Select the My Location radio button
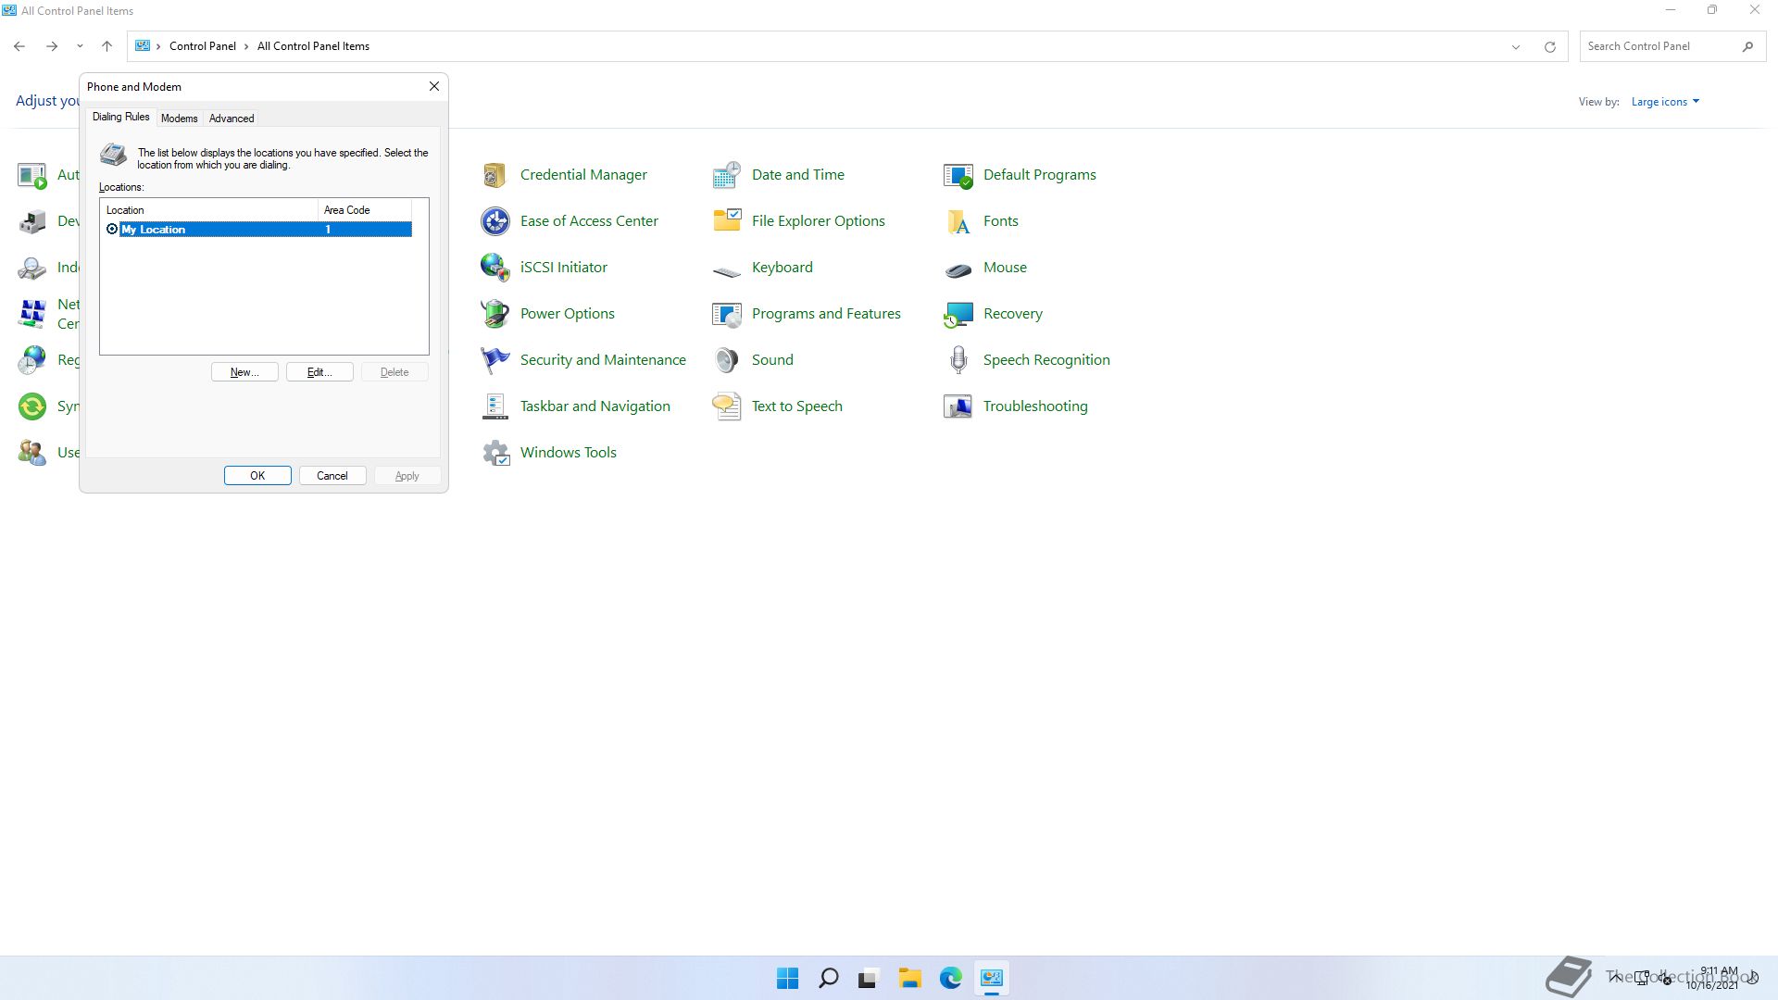 tap(112, 230)
